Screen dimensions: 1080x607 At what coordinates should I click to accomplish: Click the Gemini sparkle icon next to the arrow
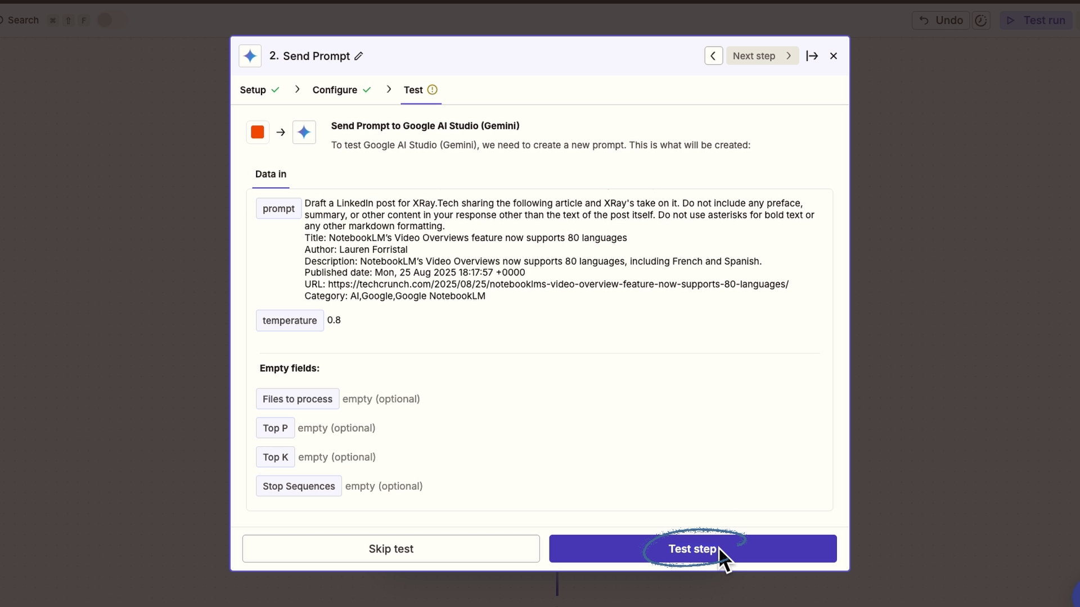pos(304,132)
